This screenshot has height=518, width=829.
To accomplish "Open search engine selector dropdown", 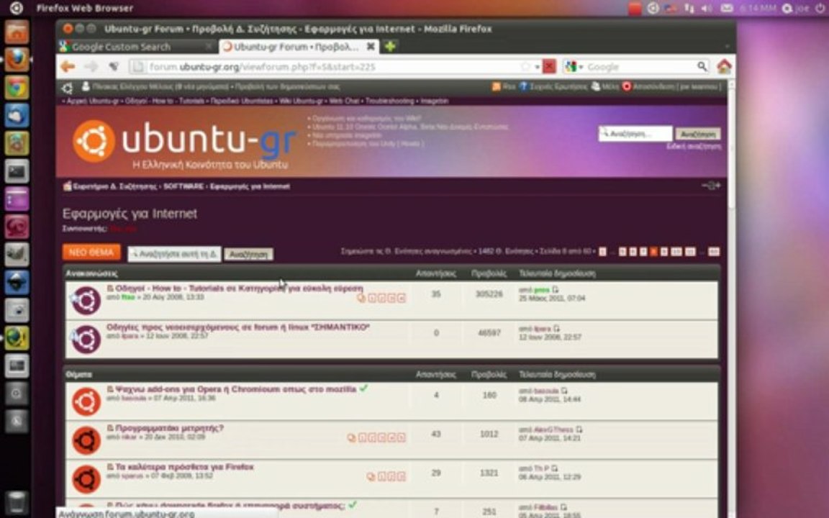I will point(574,67).
